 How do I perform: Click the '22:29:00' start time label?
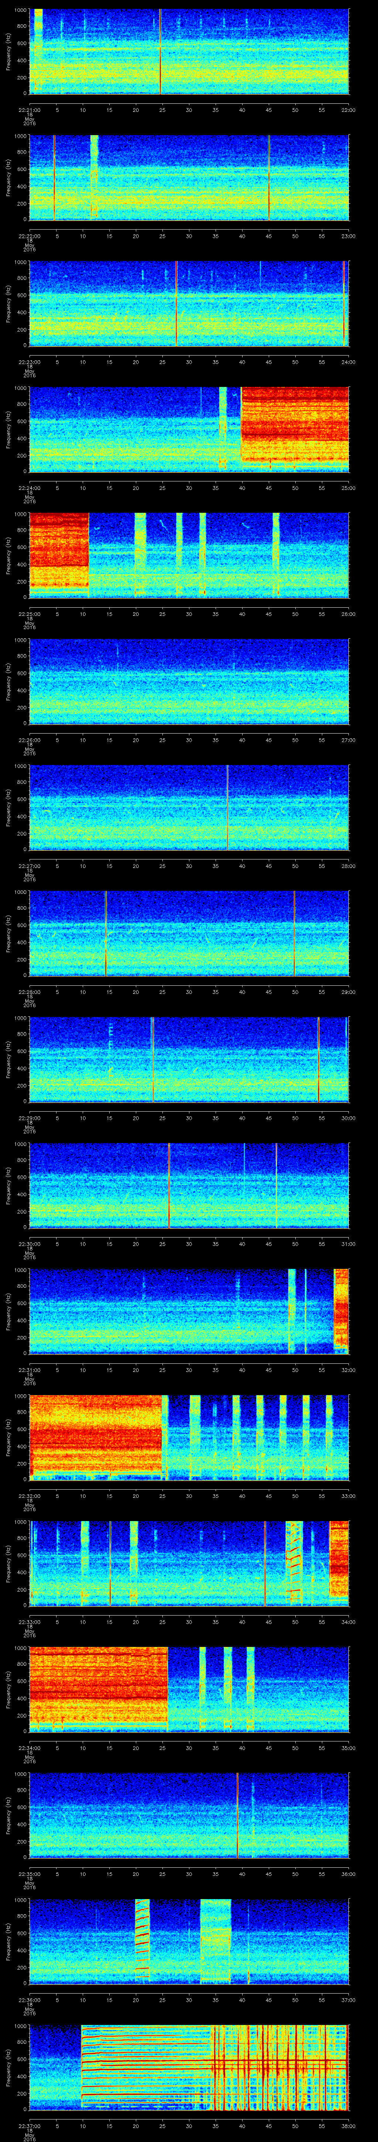click(x=30, y=1118)
